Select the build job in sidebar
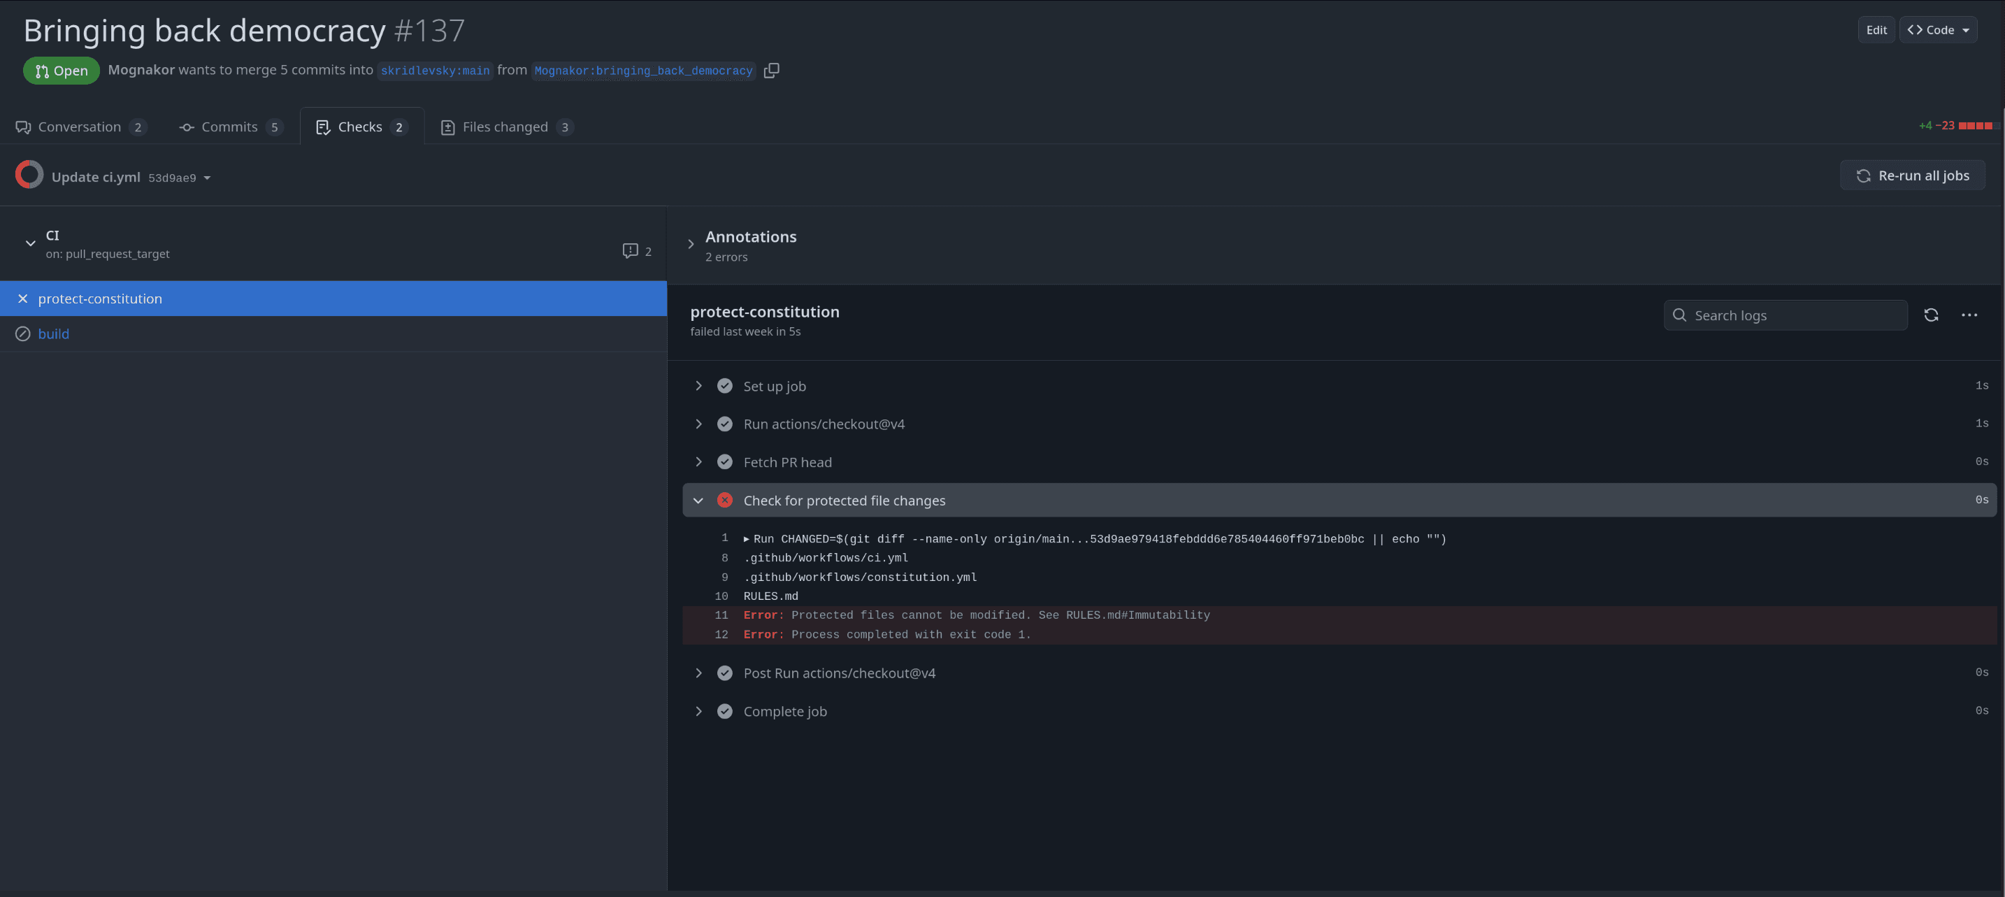Screen dimensions: 2005x897 pos(54,333)
